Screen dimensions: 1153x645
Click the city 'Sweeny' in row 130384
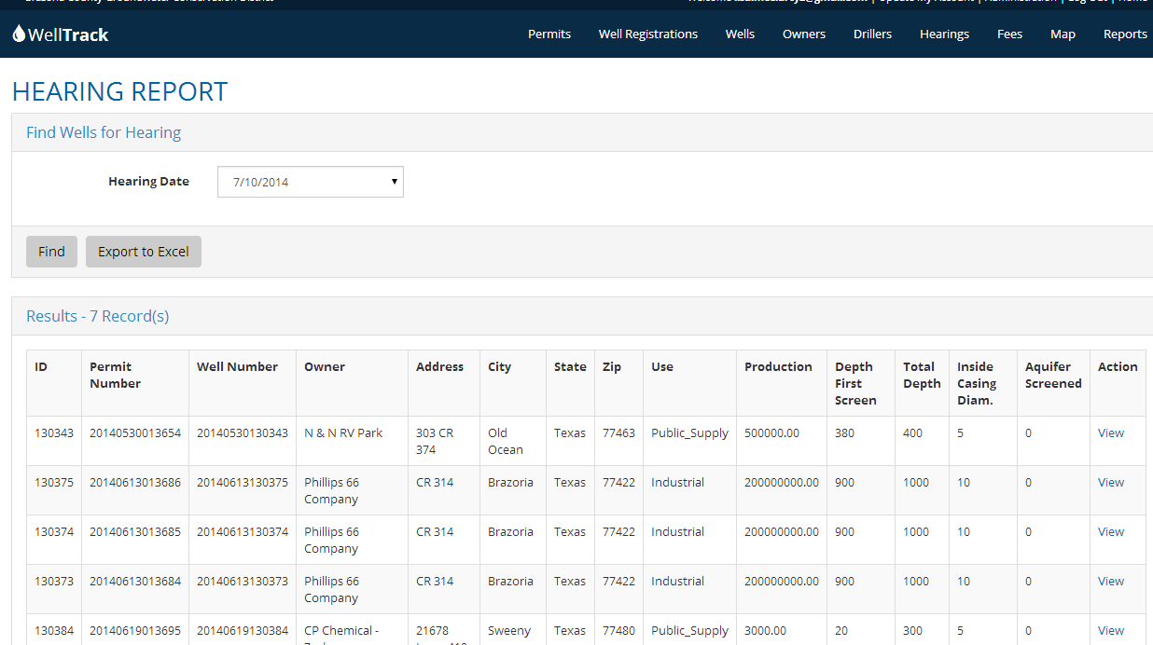point(509,630)
